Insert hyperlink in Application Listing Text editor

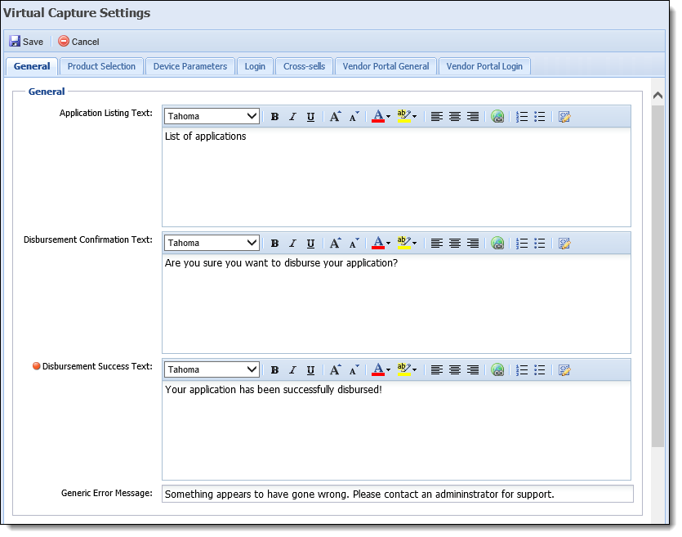point(497,117)
